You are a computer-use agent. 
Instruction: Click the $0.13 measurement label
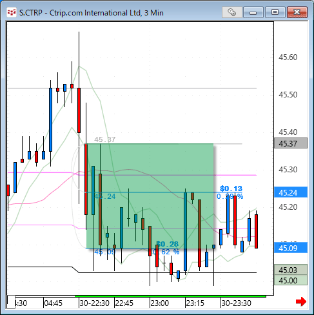tap(231, 188)
